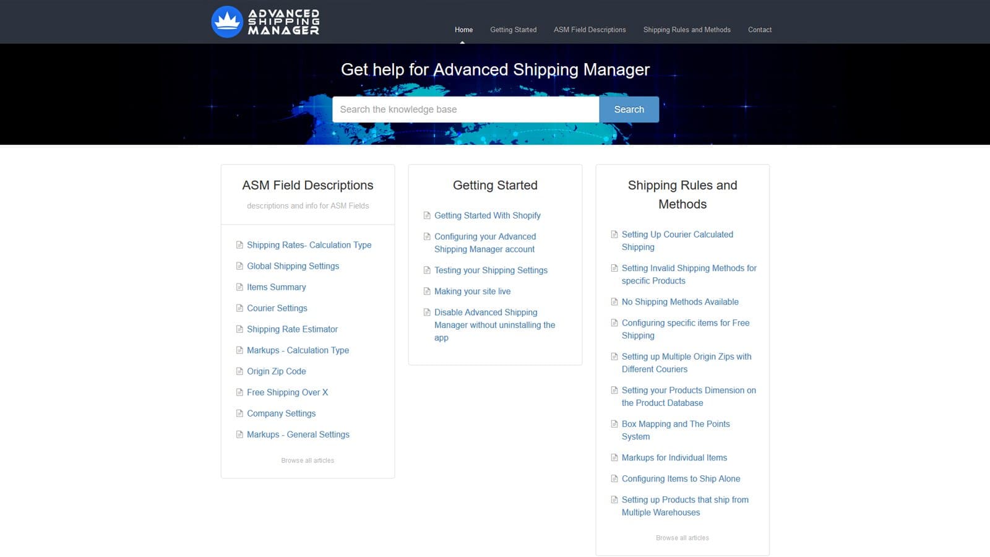Click the document icon beside Shipping Rates- Calculation Type
Screen dimensions: 990x557
coord(239,245)
